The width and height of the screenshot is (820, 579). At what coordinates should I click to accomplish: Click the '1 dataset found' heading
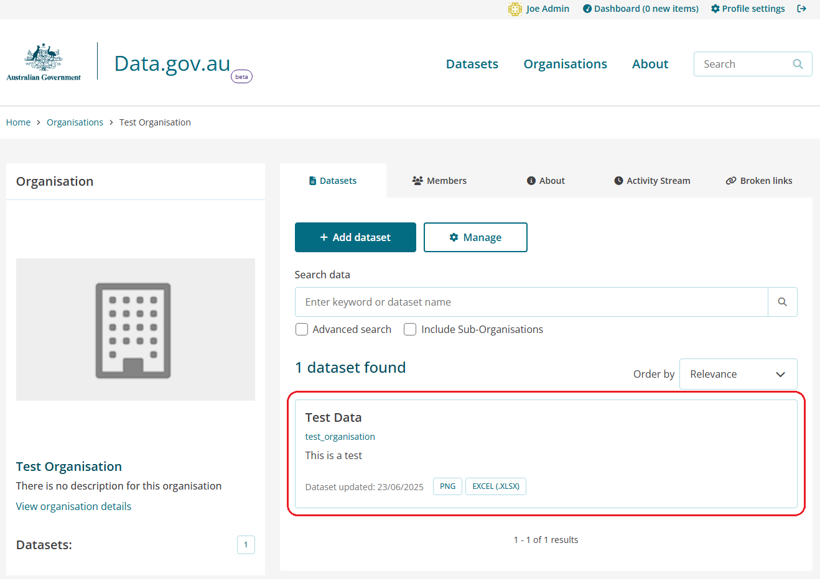tap(350, 368)
